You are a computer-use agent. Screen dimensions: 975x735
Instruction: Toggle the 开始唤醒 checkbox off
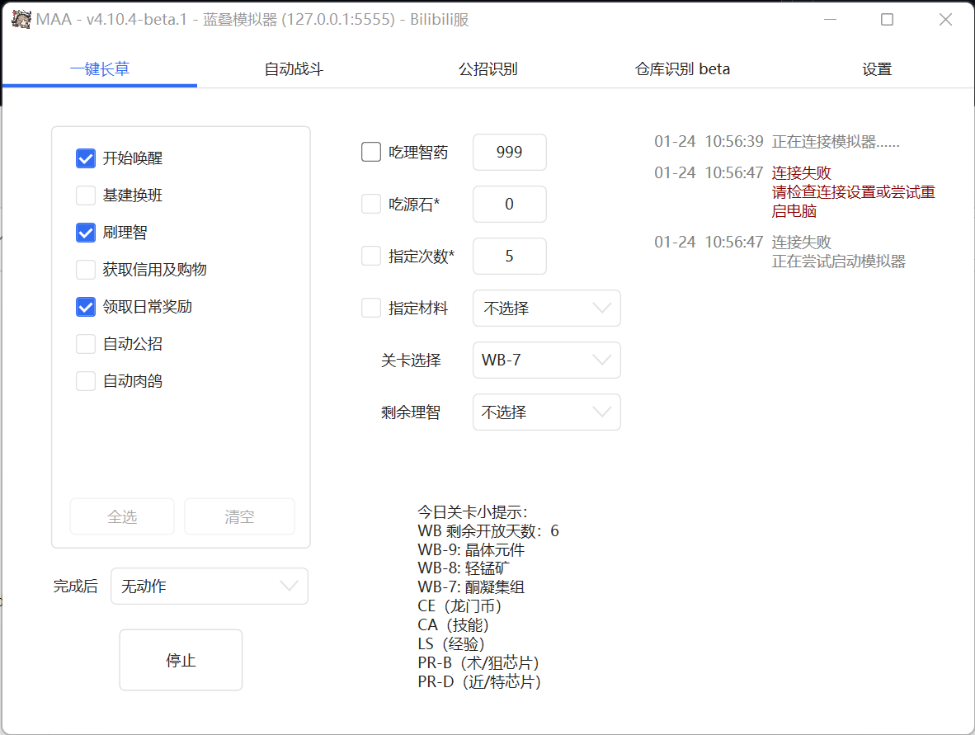coord(85,158)
